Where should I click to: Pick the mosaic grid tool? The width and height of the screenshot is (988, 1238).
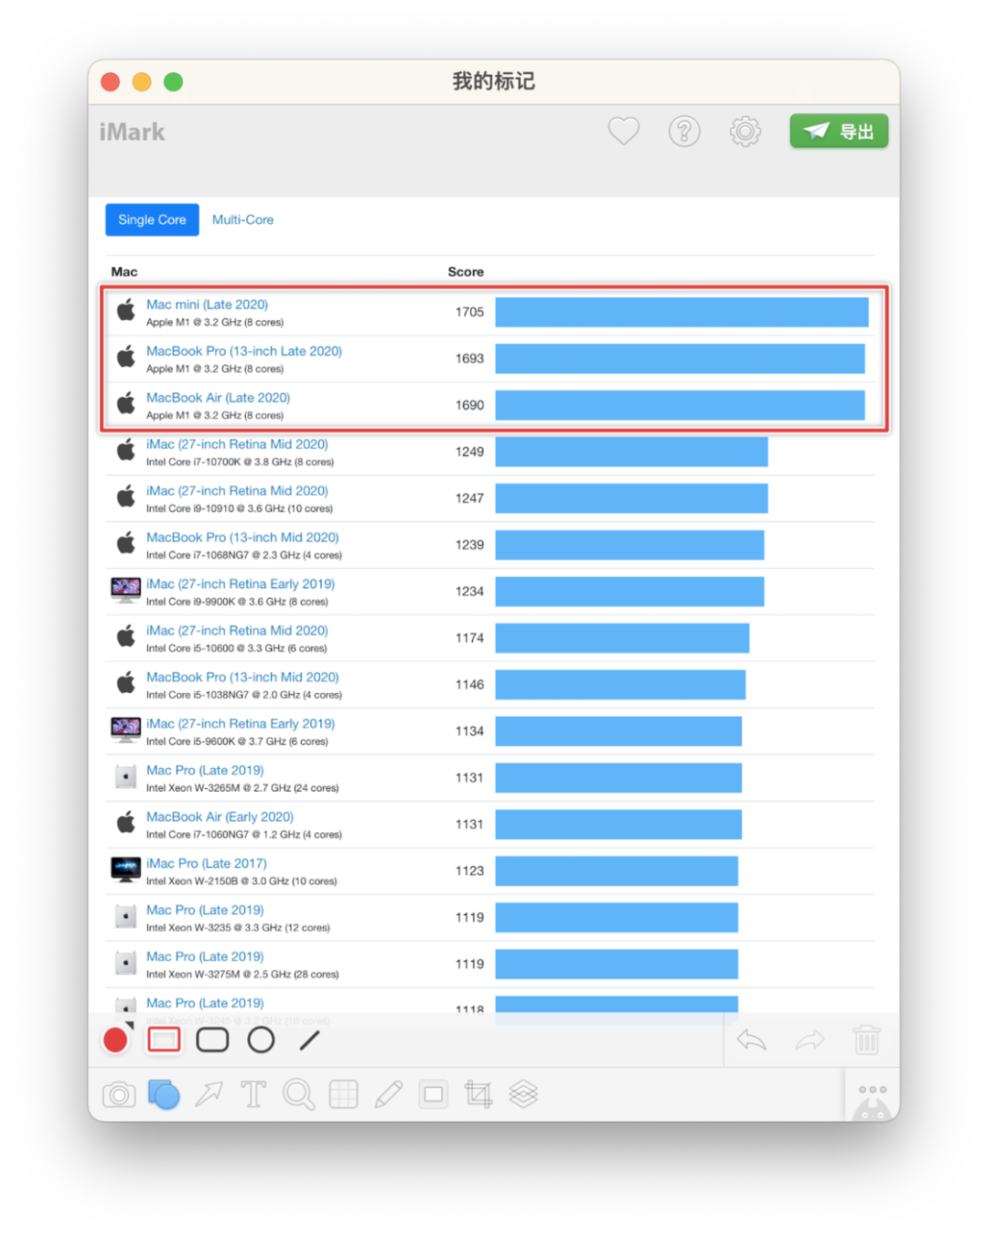point(343,1094)
